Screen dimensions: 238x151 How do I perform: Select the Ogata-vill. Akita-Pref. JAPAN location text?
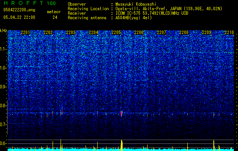click(x=169, y=9)
